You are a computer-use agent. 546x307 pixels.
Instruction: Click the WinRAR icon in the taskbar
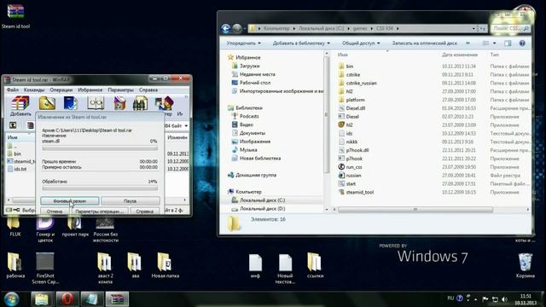118,299
